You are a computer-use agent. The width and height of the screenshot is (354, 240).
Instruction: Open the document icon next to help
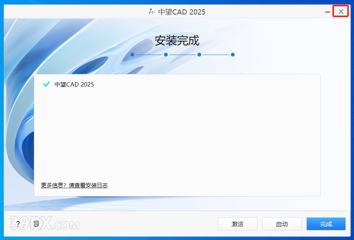coord(36,224)
